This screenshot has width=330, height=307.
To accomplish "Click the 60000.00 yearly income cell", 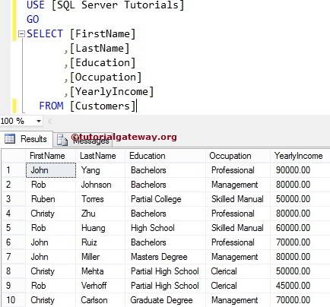I will coord(300,228).
